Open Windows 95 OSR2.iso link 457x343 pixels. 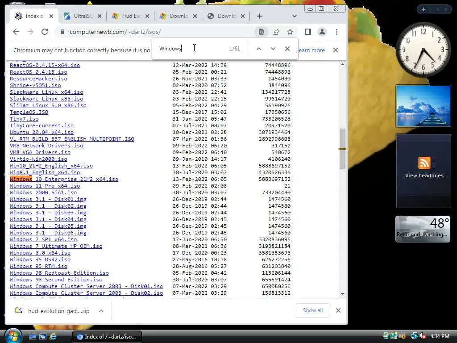coord(40,259)
